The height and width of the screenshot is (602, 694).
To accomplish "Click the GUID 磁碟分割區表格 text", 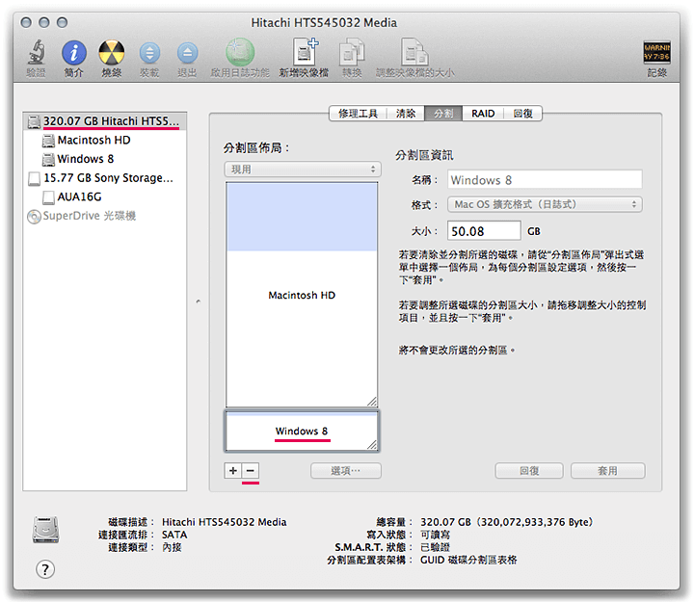I will pyautogui.click(x=468, y=560).
